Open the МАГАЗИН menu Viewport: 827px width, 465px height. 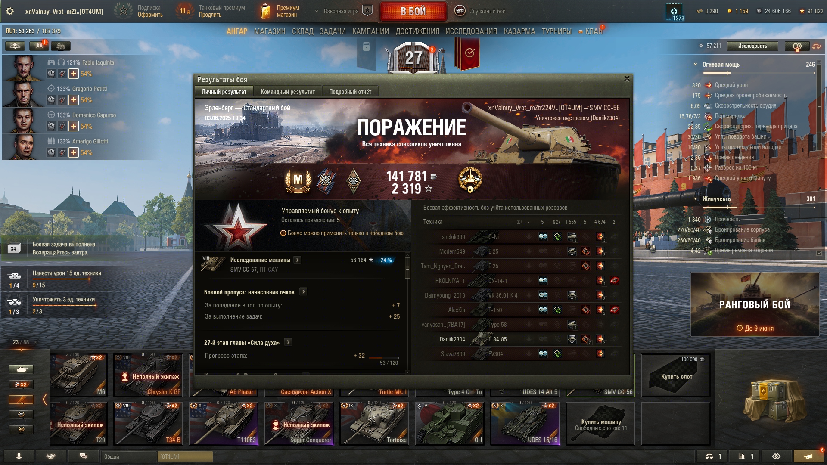pyautogui.click(x=270, y=31)
